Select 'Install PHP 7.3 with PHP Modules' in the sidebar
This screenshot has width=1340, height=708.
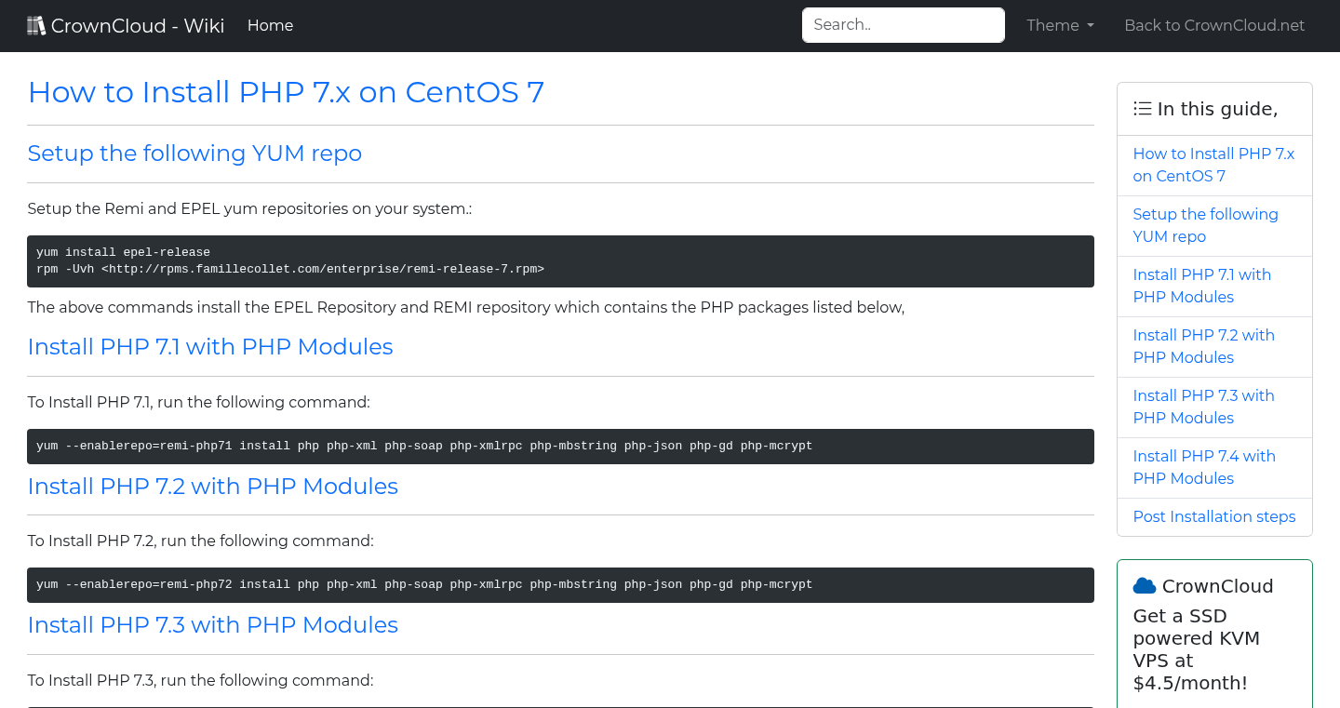click(x=1203, y=407)
